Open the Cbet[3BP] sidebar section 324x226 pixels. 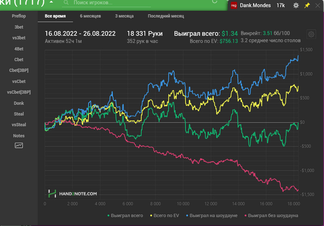tap(19, 71)
